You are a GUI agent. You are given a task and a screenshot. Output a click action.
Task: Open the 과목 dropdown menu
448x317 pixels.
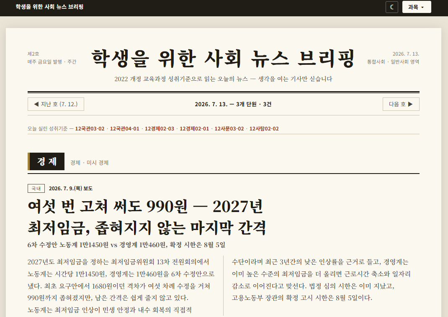[x=417, y=7]
